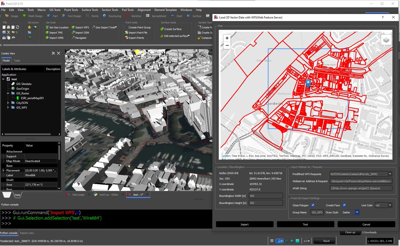The image size is (400, 246).
Task: Click the blue map location marker
Action: [308, 83]
